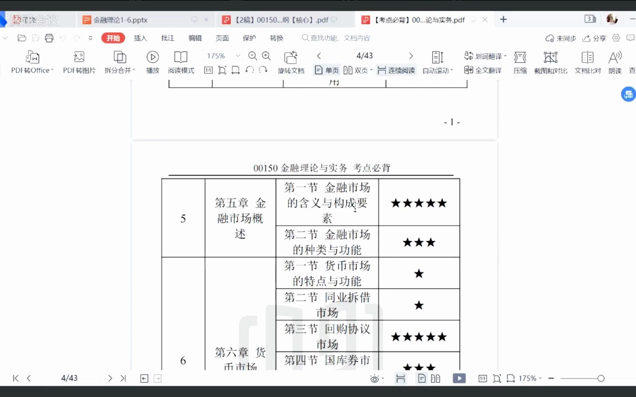
Task: Toggle 双页 double page view
Action: (356, 70)
